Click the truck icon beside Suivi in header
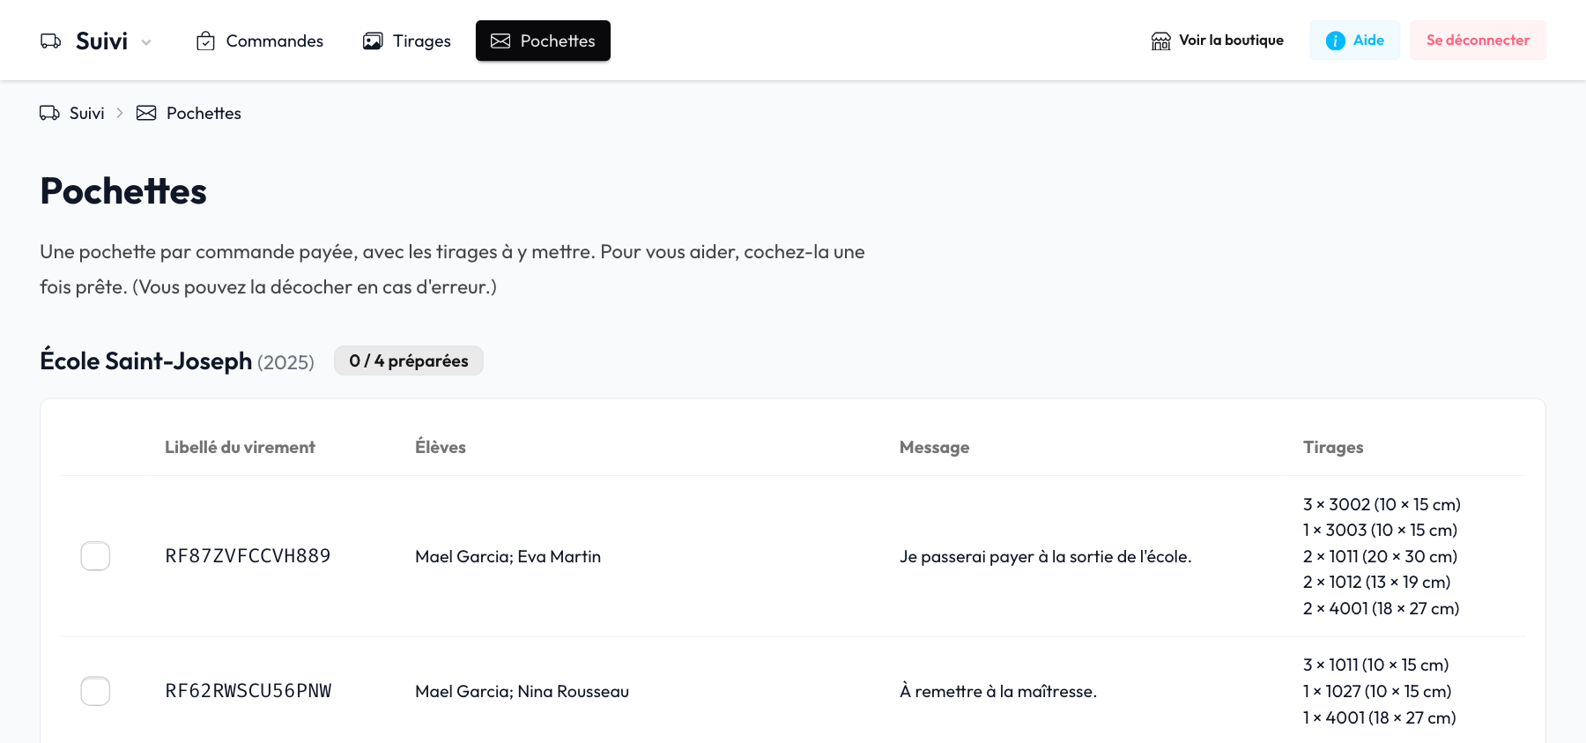 51,41
